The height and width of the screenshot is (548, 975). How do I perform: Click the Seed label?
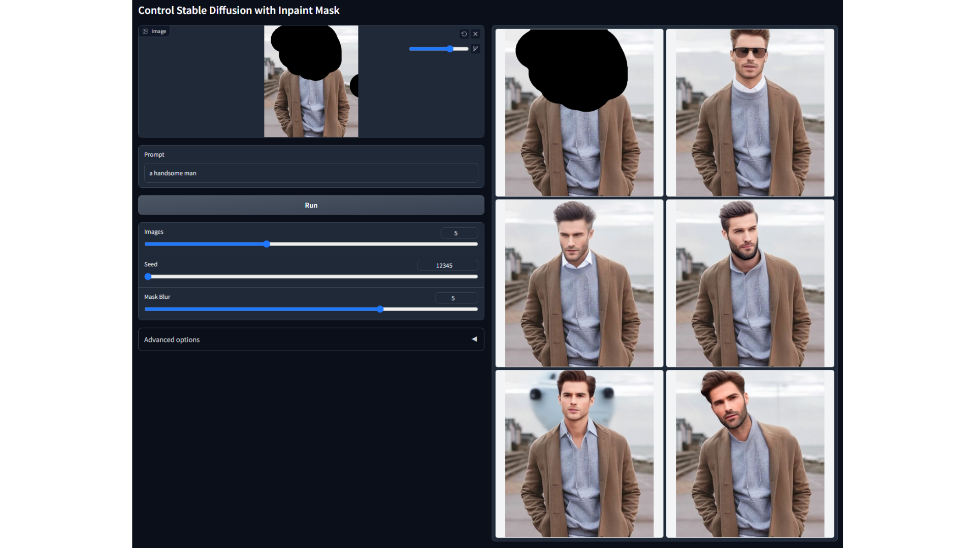click(x=150, y=264)
